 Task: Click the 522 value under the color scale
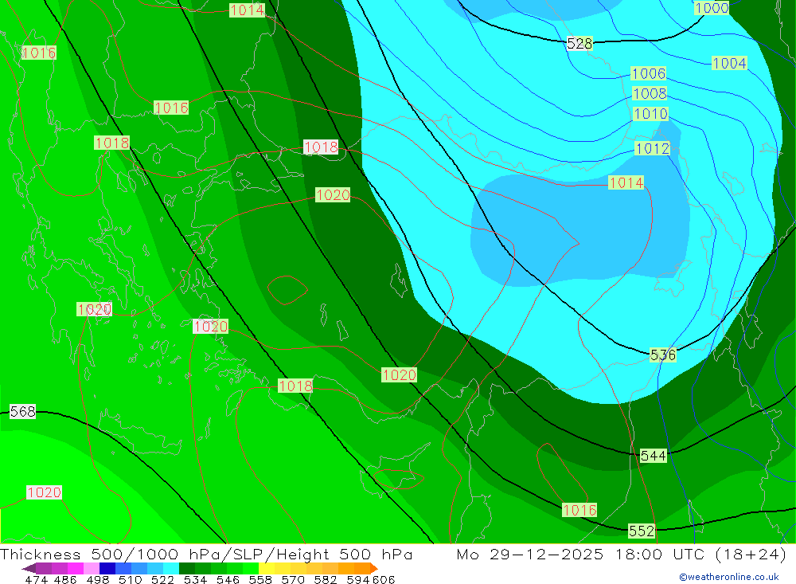click(x=163, y=579)
